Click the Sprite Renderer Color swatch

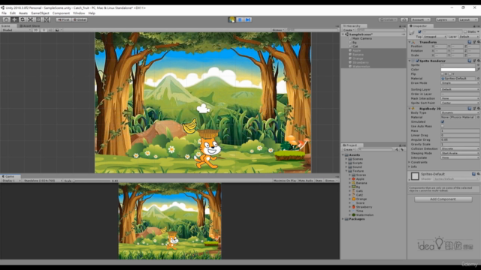tap(458, 70)
